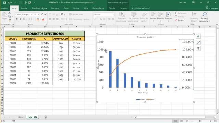219x123 pixels.
Task: Click the Eliminar cells button
Action: [160, 17]
